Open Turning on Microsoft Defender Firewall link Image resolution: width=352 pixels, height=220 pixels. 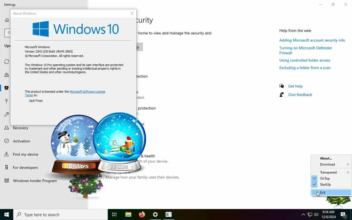point(306,50)
